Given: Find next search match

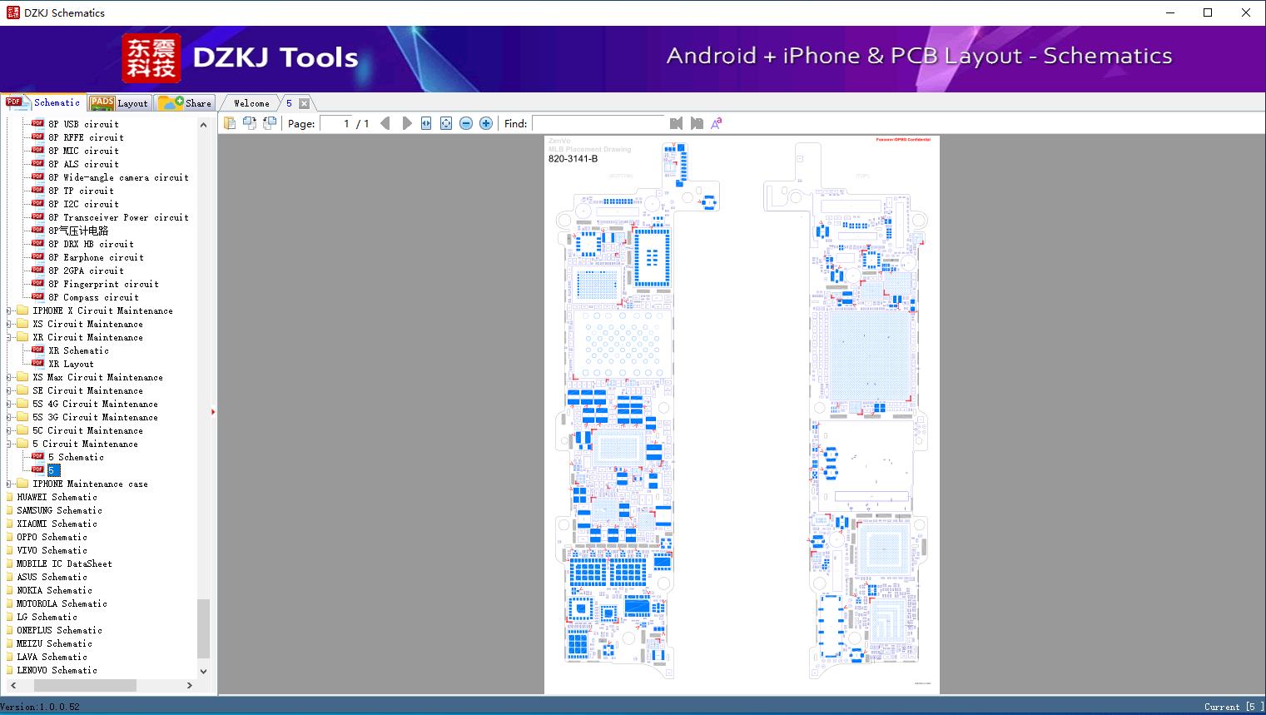Looking at the screenshot, I should [697, 123].
